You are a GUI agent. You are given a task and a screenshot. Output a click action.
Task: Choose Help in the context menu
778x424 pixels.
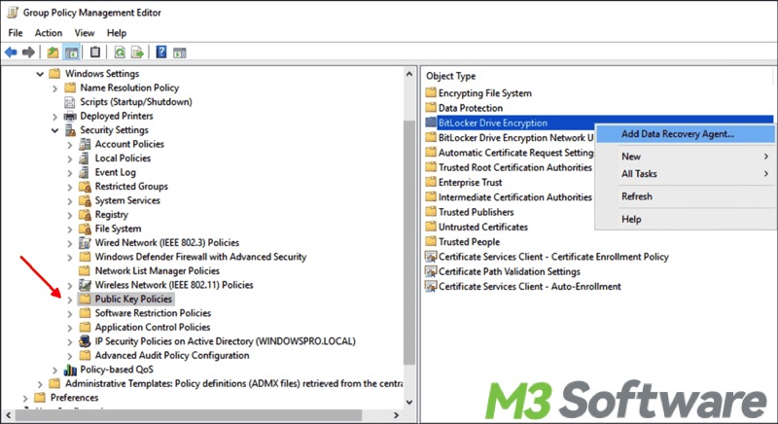(x=686, y=219)
